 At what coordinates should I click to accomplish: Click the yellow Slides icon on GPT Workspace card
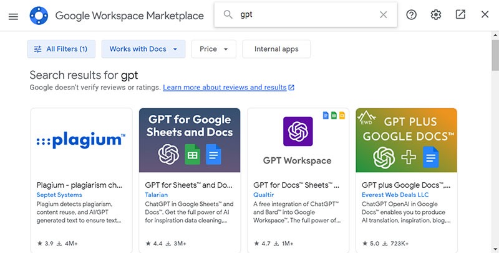342,116
